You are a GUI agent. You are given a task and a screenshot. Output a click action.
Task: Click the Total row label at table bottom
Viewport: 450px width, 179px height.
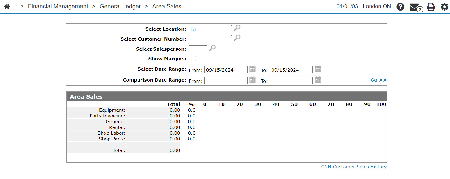point(119,150)
